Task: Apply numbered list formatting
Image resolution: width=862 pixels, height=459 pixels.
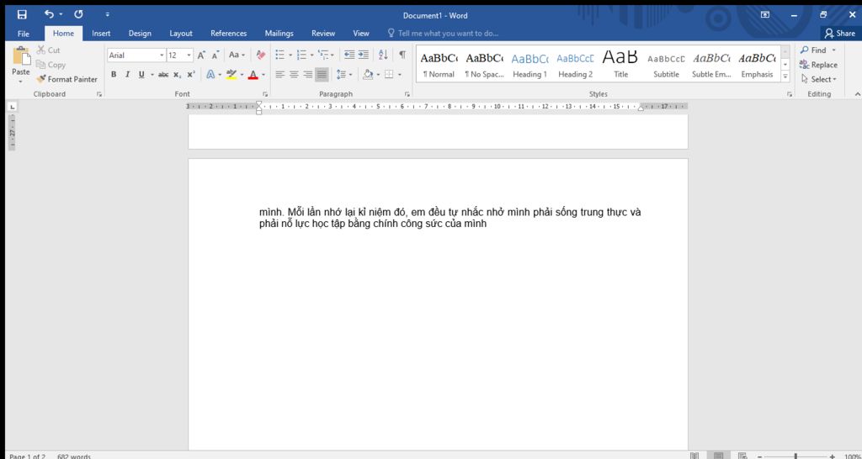Action: coord(301,55)
